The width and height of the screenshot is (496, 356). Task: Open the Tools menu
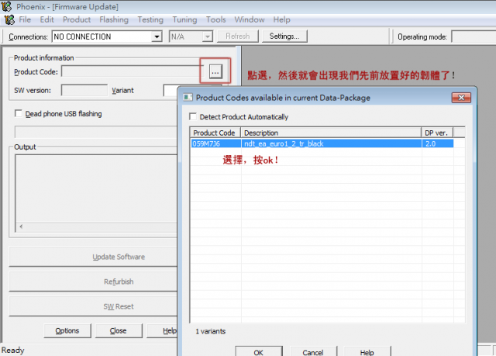point(215,19)
